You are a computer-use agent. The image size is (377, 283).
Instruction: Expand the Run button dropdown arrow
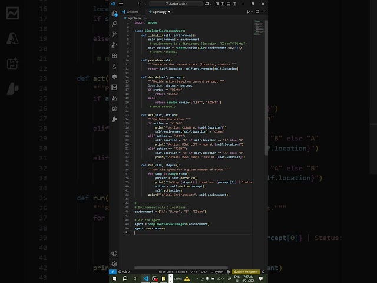coord(252,12)
